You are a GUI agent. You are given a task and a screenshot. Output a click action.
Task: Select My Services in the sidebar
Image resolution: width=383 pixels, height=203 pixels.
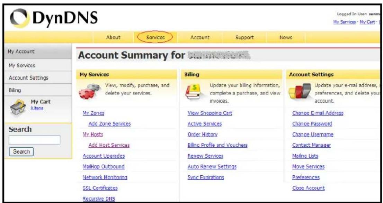(38, 65)
